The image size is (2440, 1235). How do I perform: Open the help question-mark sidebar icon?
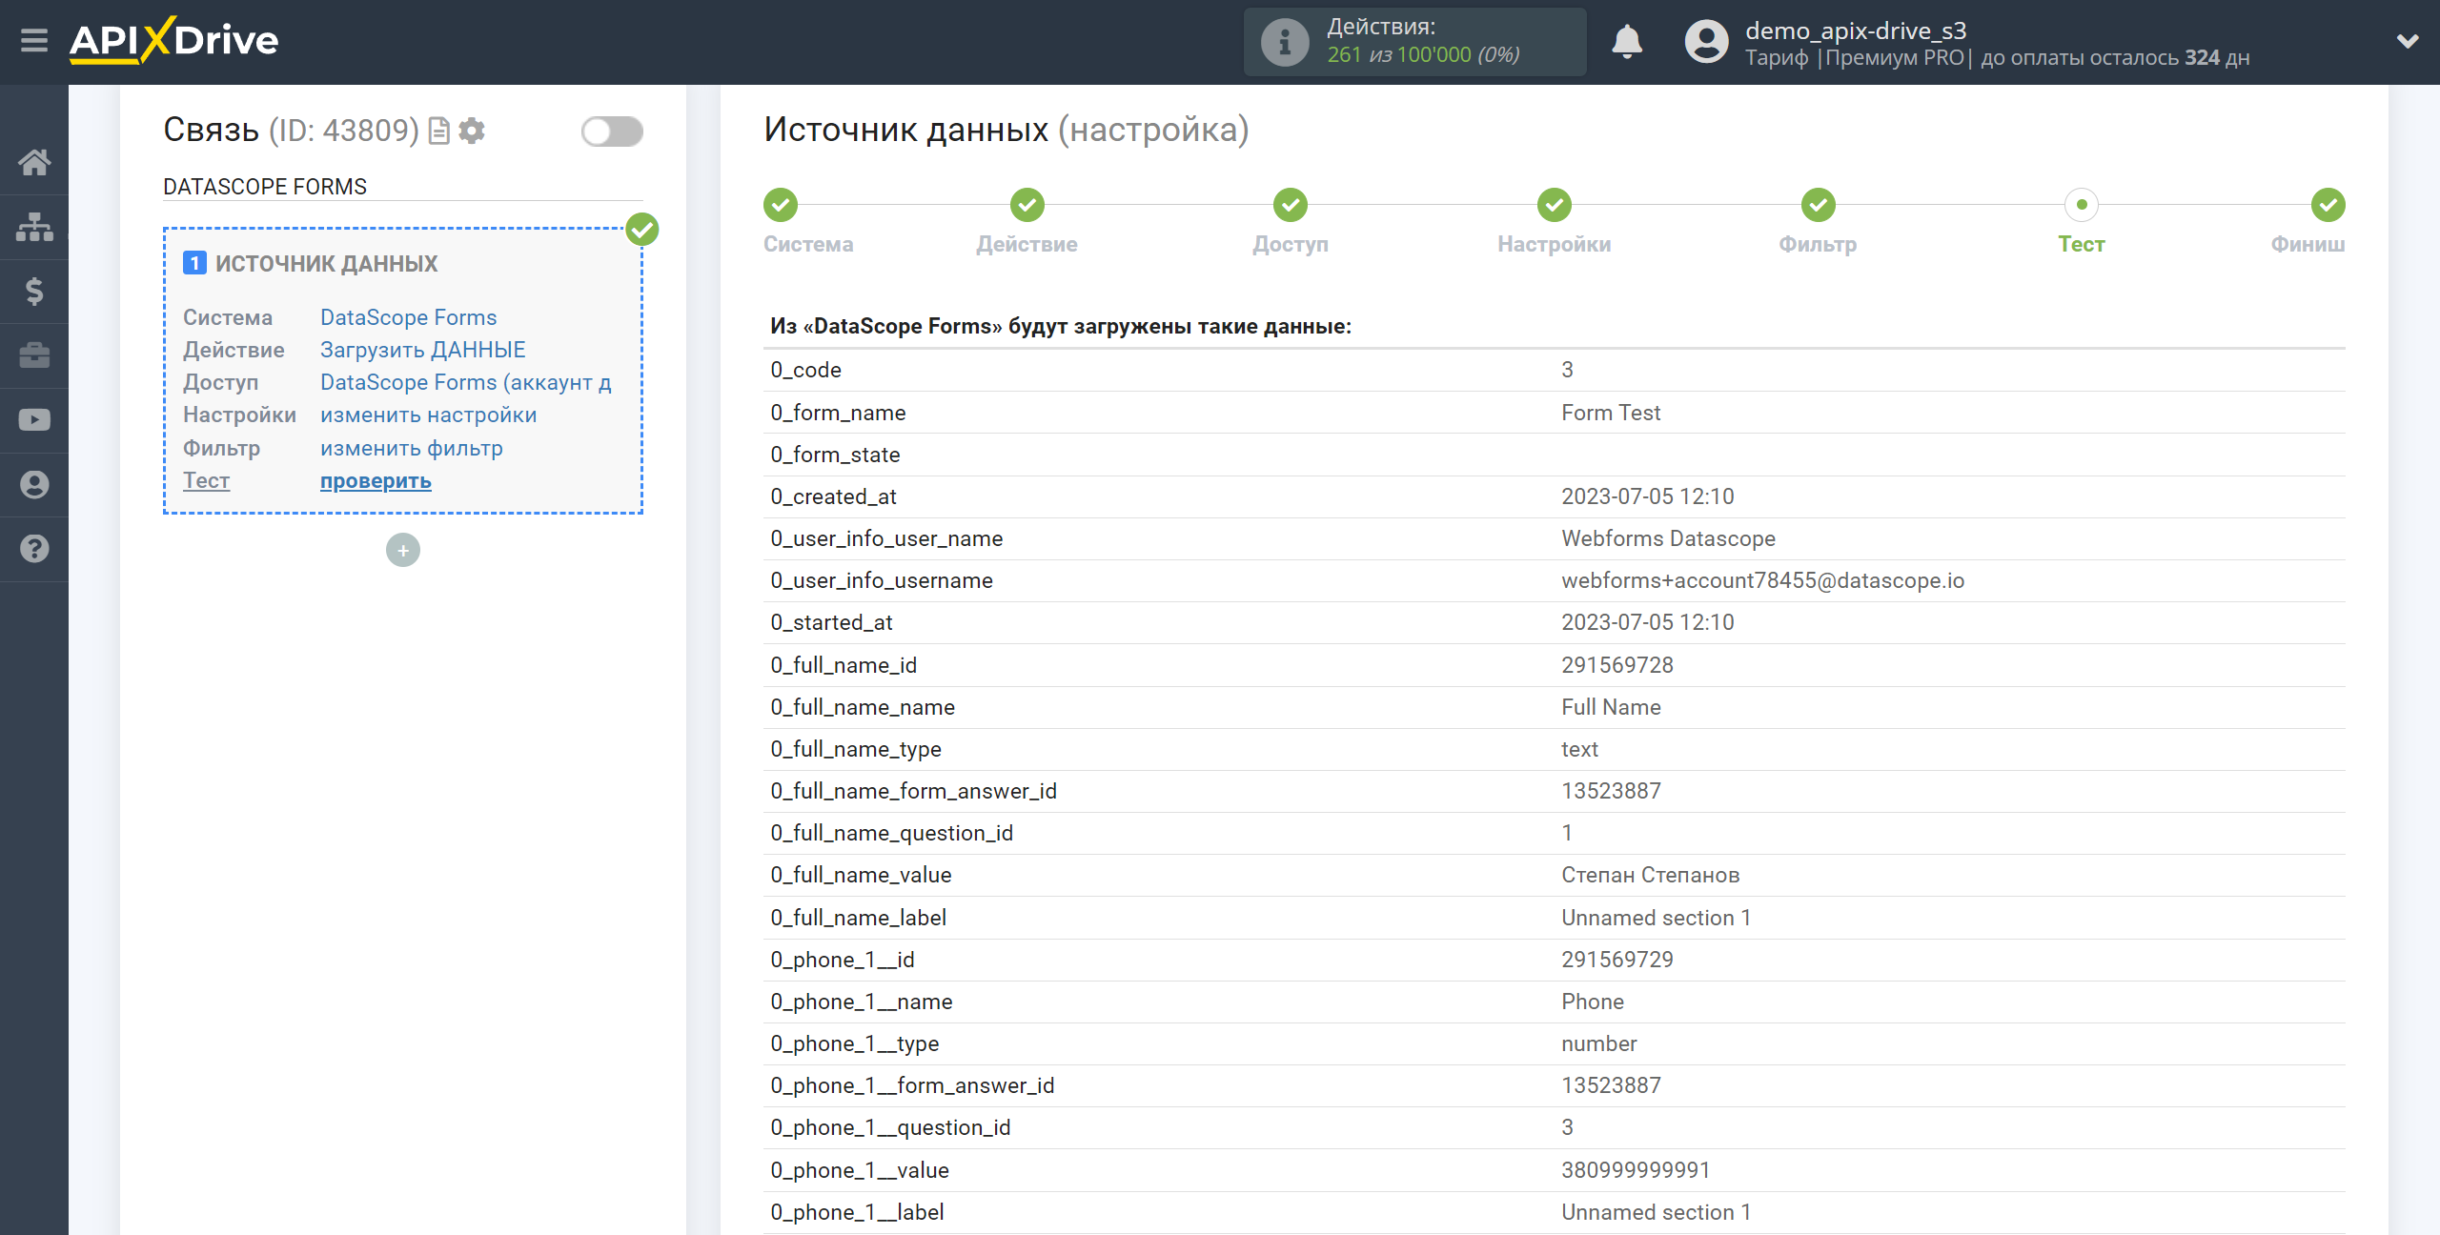[x=34, y=549]
